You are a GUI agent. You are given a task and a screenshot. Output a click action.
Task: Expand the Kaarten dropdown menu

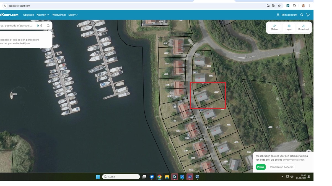coord(43,15)
